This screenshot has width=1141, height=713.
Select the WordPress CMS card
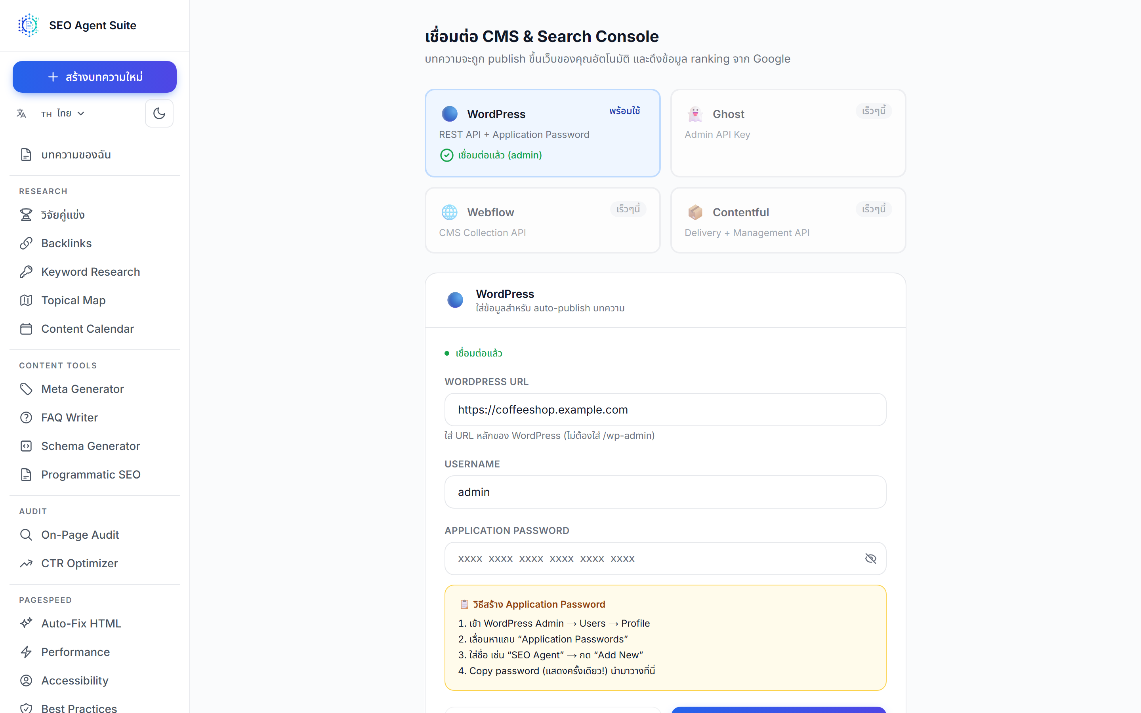(x=542, y=133)
